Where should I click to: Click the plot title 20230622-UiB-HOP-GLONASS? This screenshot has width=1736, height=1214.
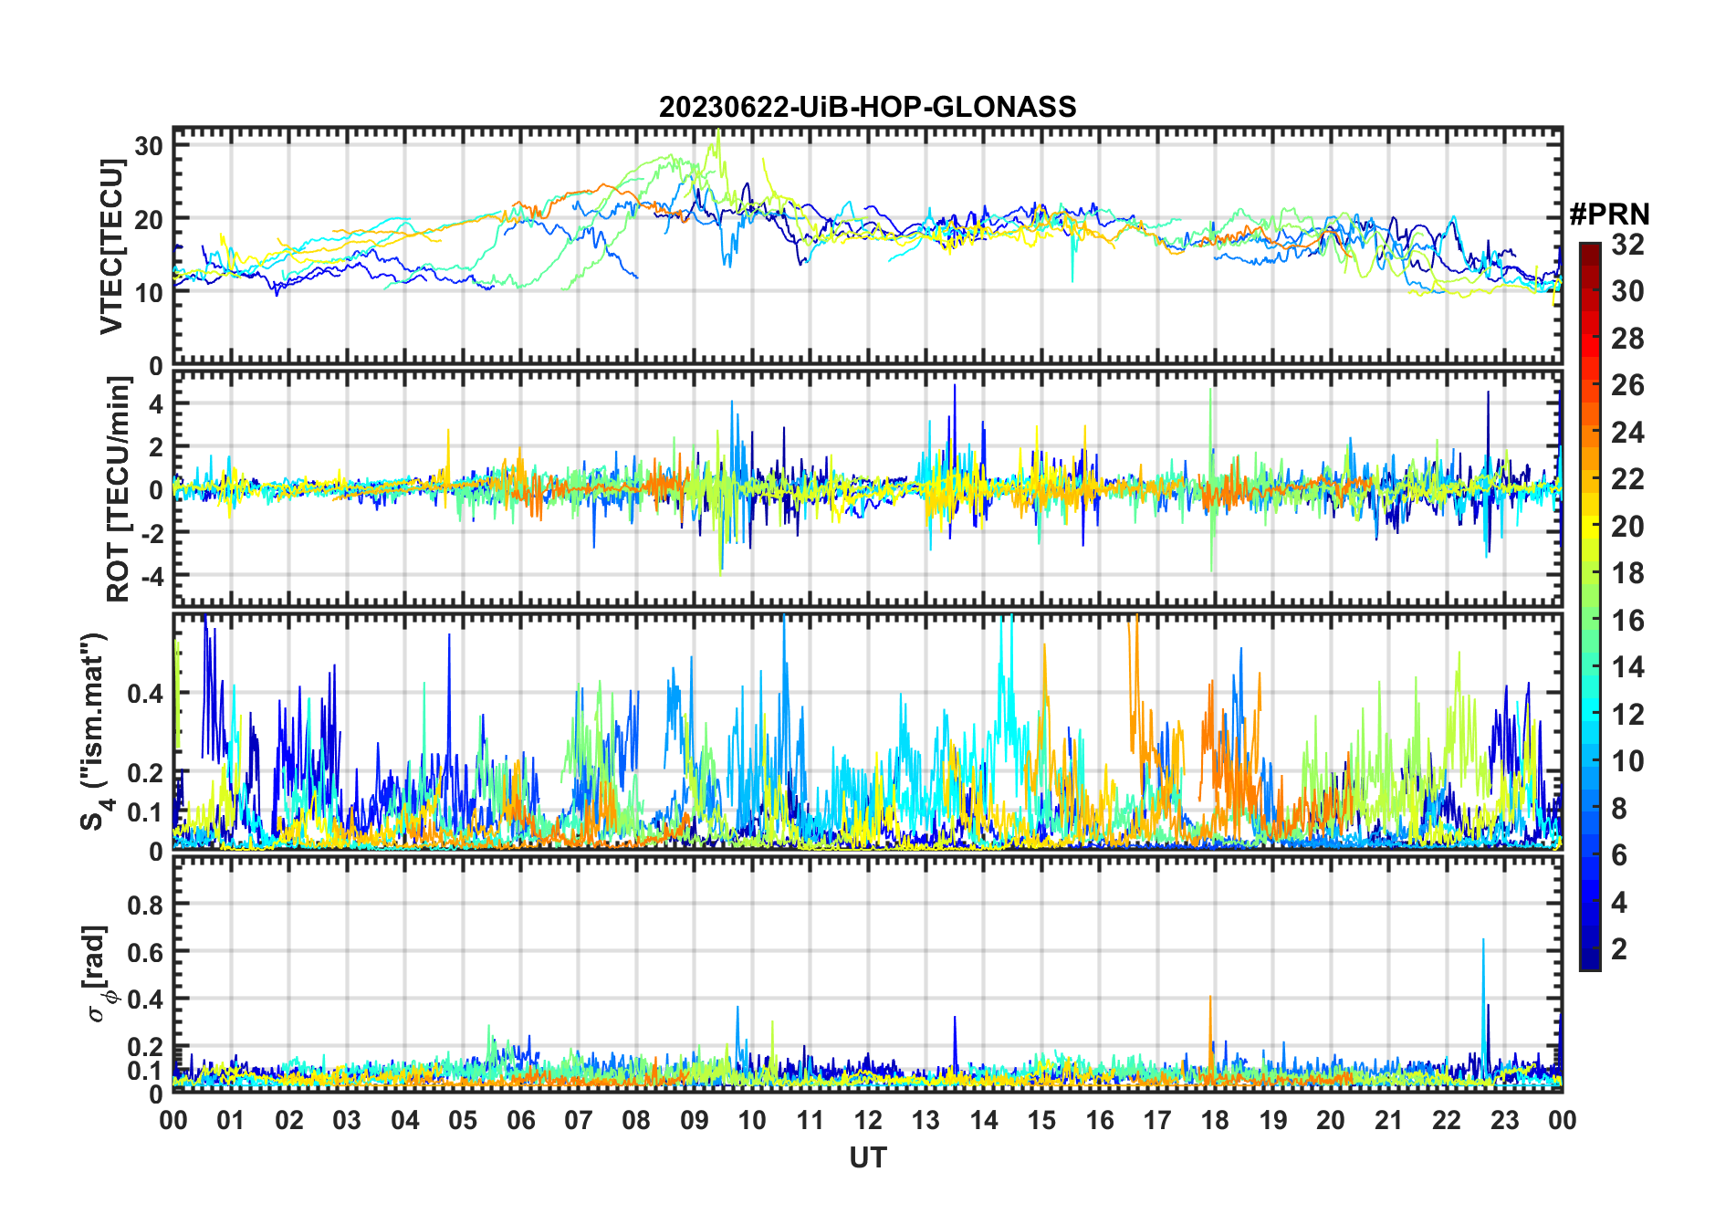click(x=867, y=107)
